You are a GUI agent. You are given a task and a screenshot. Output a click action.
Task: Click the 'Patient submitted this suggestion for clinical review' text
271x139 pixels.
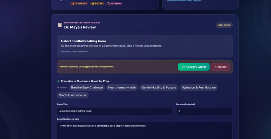86,67
